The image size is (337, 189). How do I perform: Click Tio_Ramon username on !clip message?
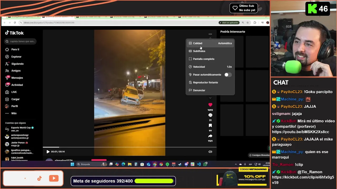point(283,165)
